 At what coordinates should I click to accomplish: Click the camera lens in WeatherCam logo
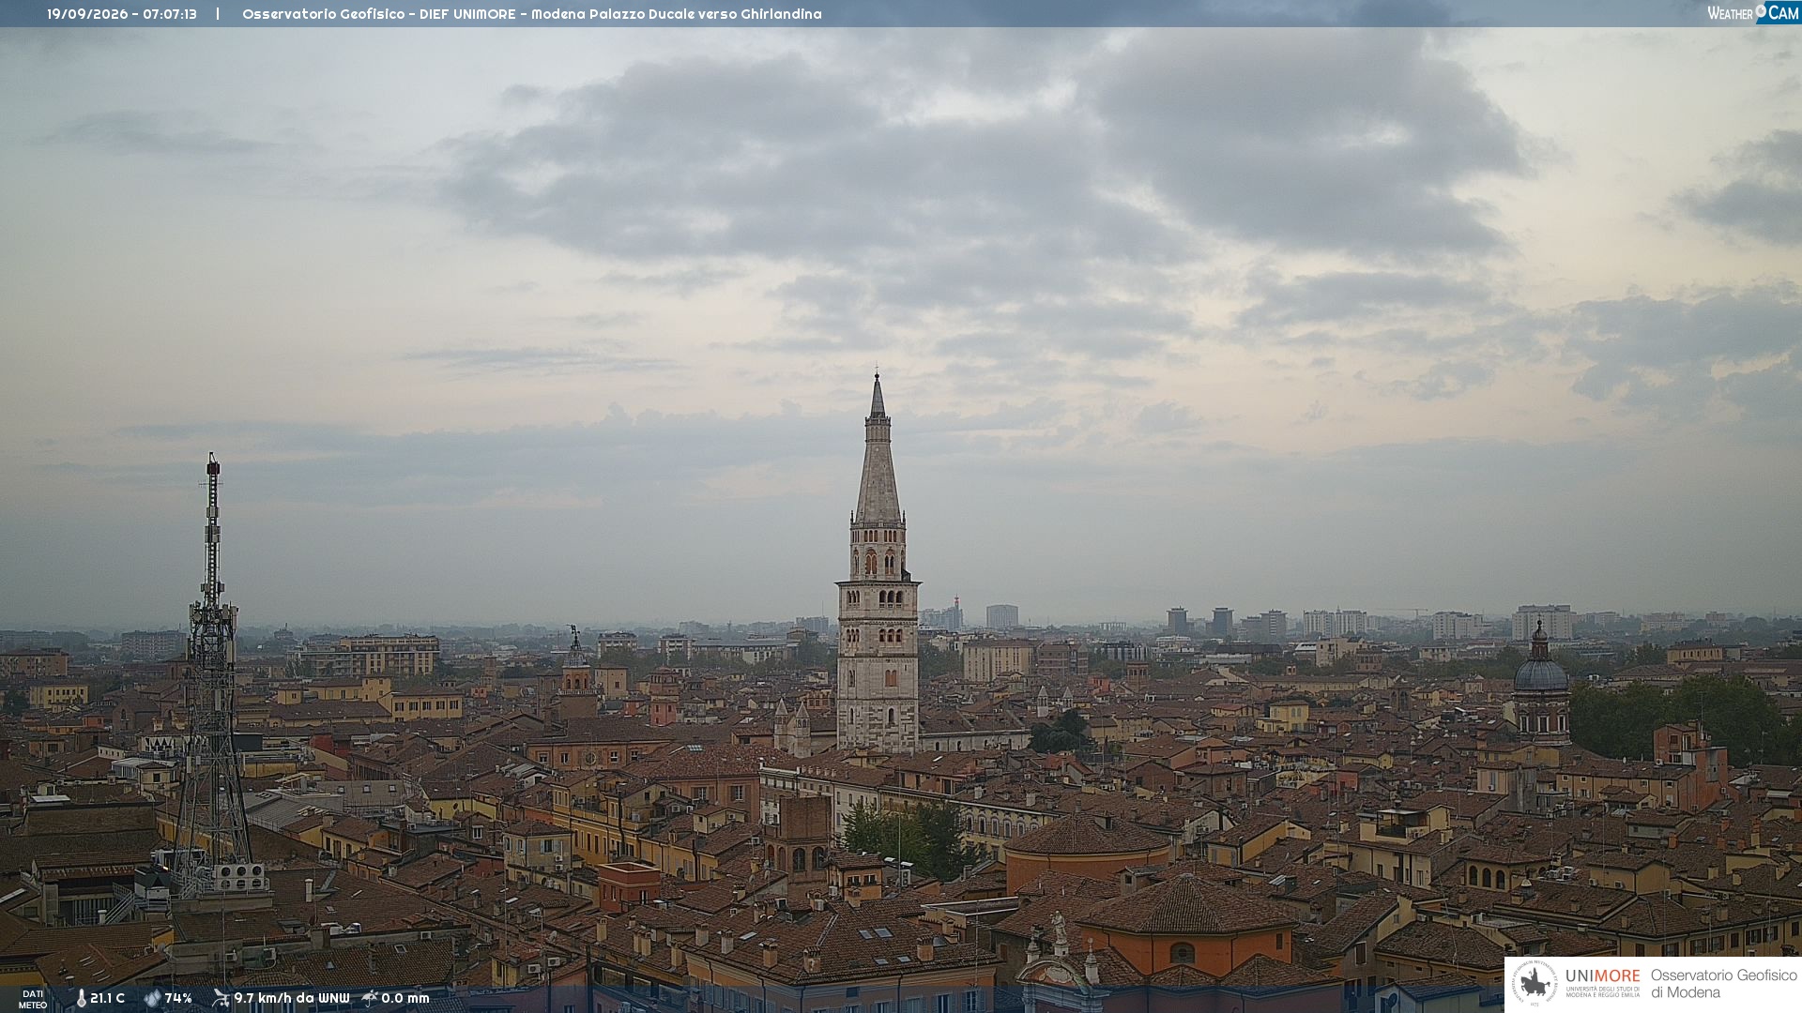pyautogui.click(x=1761, y=11)
